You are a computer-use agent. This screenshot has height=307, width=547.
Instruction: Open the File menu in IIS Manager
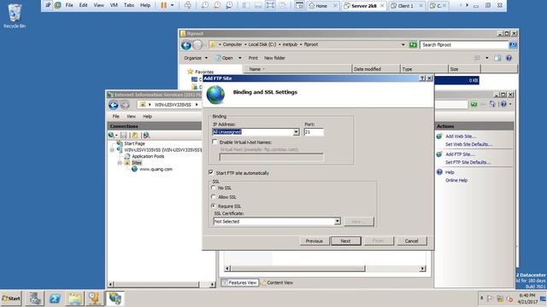tap(116, 116)
